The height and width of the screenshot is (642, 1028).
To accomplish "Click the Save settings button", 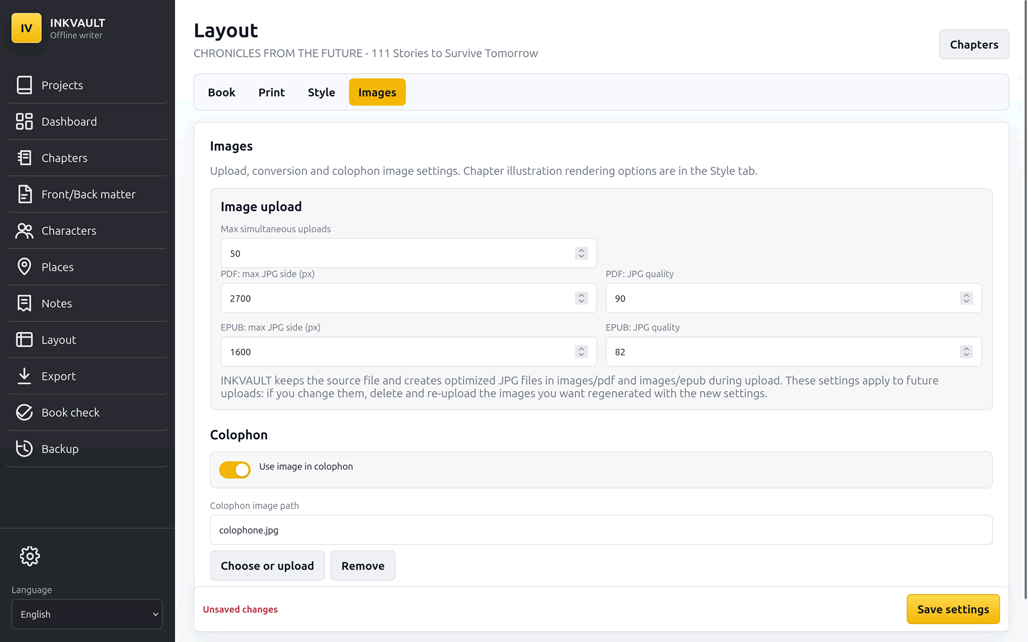I will (953, 609).
